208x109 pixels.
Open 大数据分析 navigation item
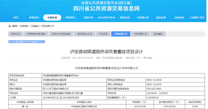tap(143, 18)
